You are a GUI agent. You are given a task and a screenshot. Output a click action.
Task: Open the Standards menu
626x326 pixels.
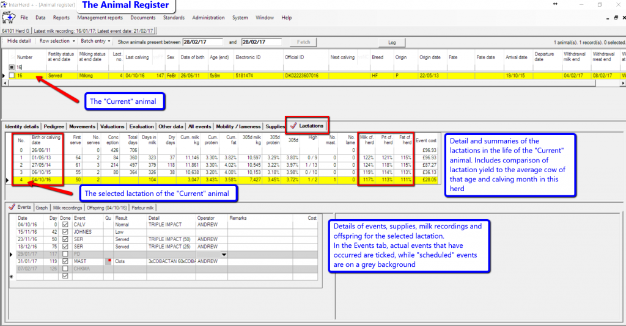coord(174,18)
